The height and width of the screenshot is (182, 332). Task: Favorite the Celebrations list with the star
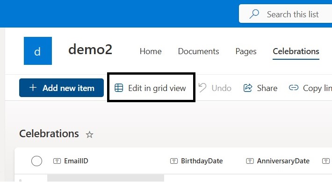point(89,134)
